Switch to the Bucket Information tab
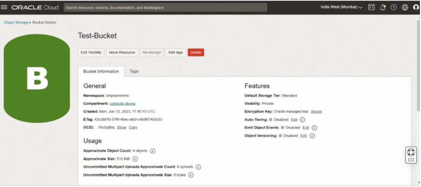Screen dimensions: 421x187 [x=101, y=72]
